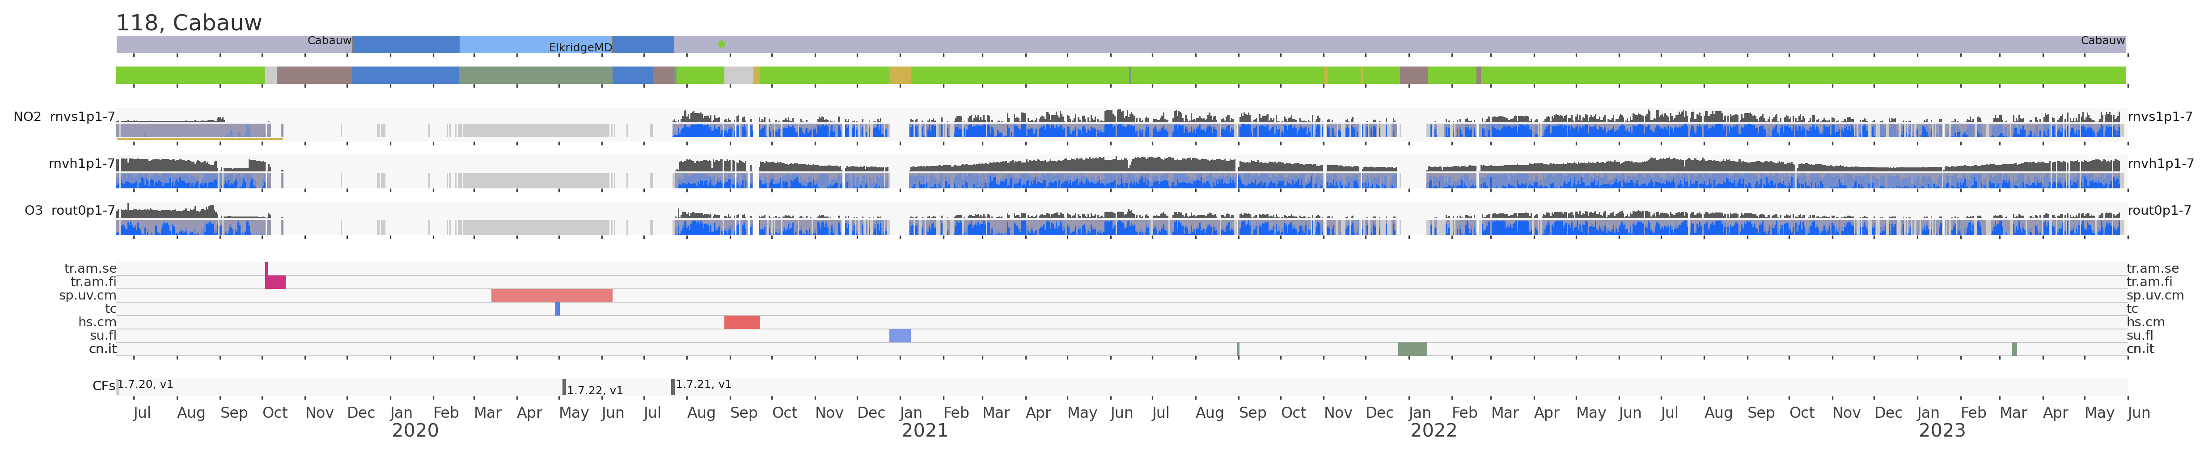Click the left NO2 rnvs1p1-7 row label
The width and height of the screenshot is (2208, 454).
coord(64,117)
